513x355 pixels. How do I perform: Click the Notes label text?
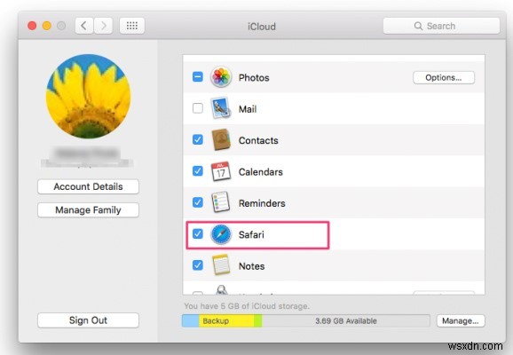[x=251, y=266]
